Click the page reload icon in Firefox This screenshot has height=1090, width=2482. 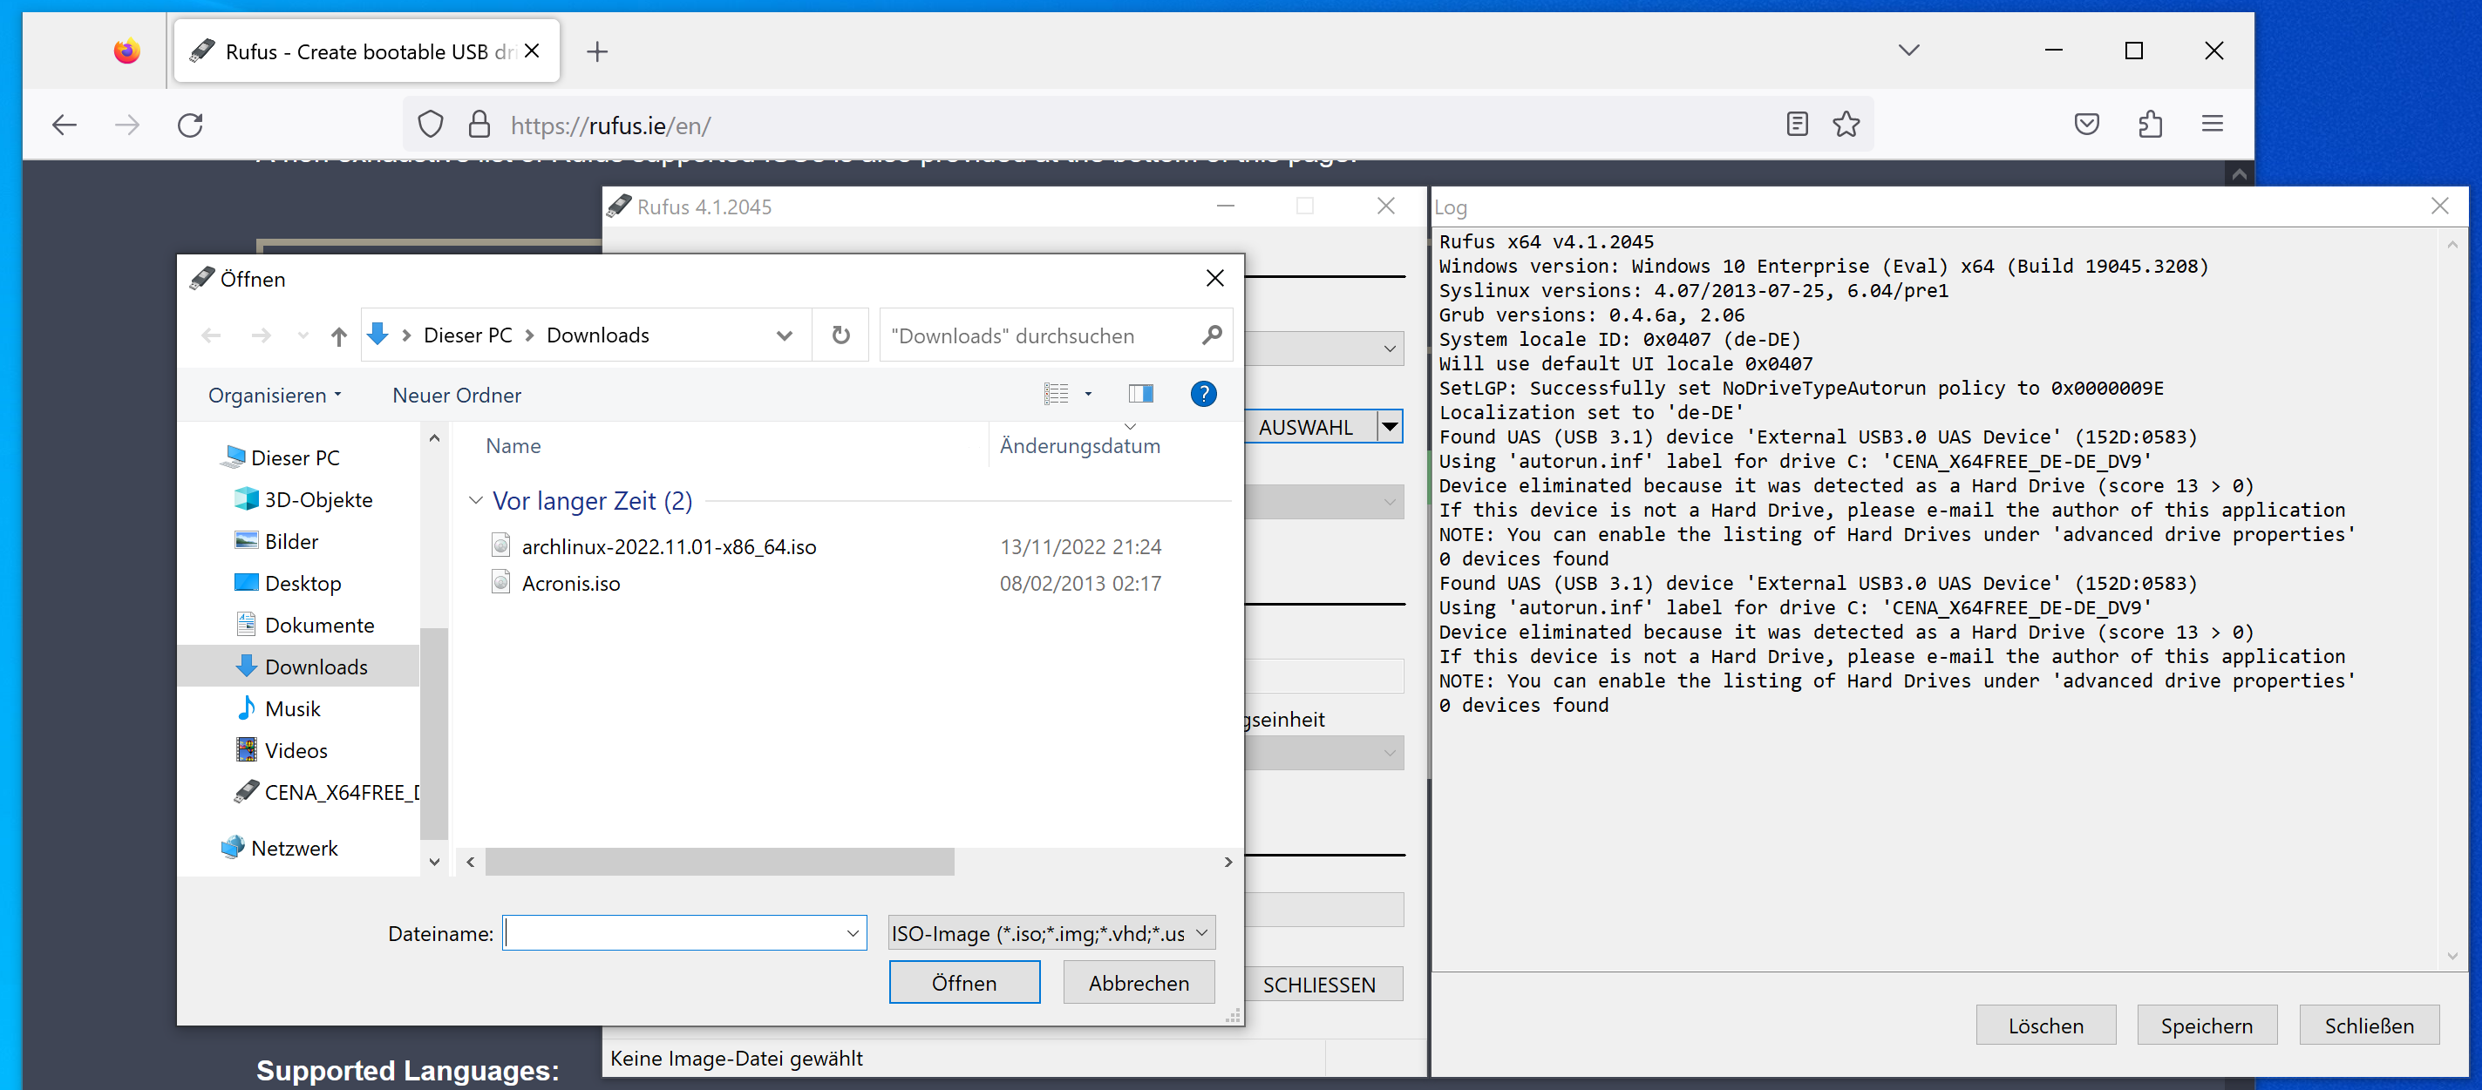(190, 125)
